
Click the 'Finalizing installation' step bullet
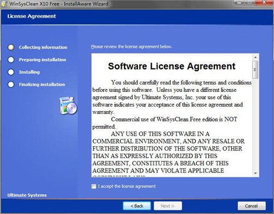coord(11,84)
